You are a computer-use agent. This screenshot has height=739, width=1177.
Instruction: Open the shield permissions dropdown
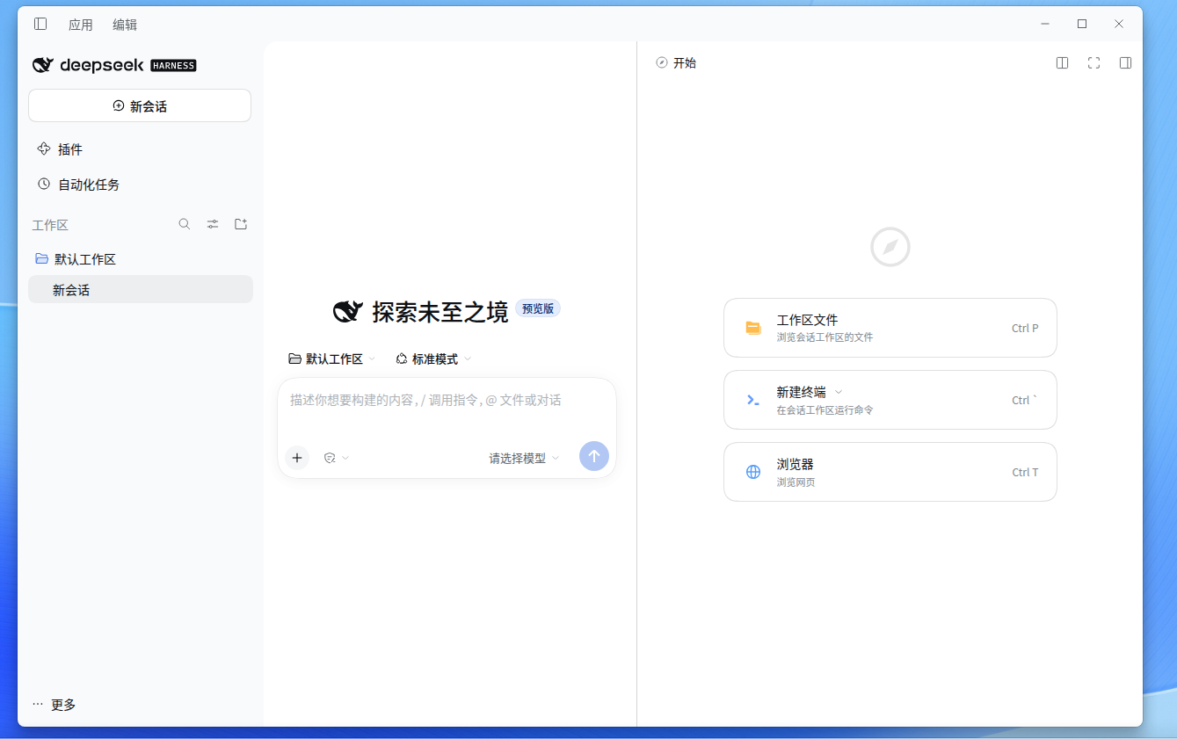point(337,458)
